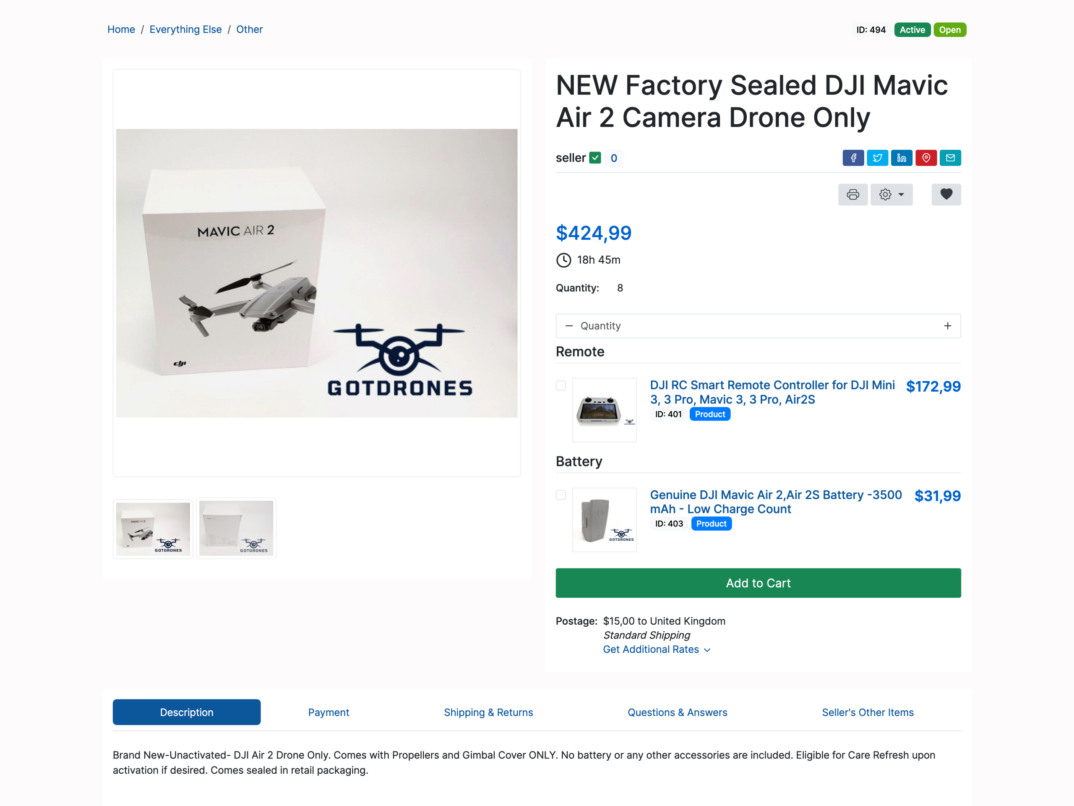Open the seller's feedback count
Image resolution: width=1074 pixels, height=806 pixels.
[x=614, y=157]
